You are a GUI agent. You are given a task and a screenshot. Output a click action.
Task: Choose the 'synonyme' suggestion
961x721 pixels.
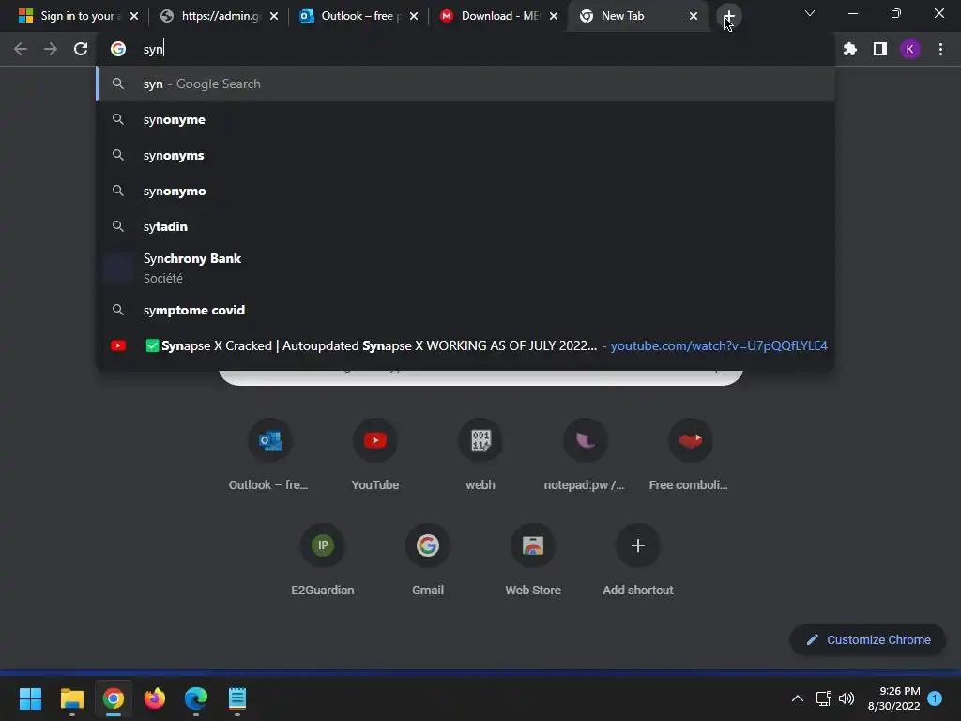point(465,119)
